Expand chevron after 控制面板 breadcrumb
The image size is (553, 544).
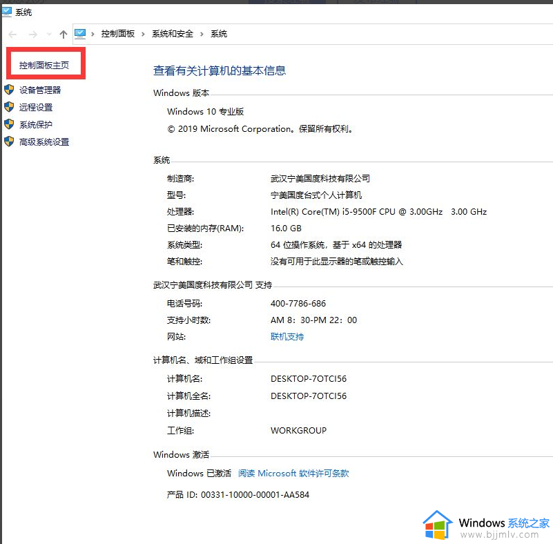[x=143, y=35]
